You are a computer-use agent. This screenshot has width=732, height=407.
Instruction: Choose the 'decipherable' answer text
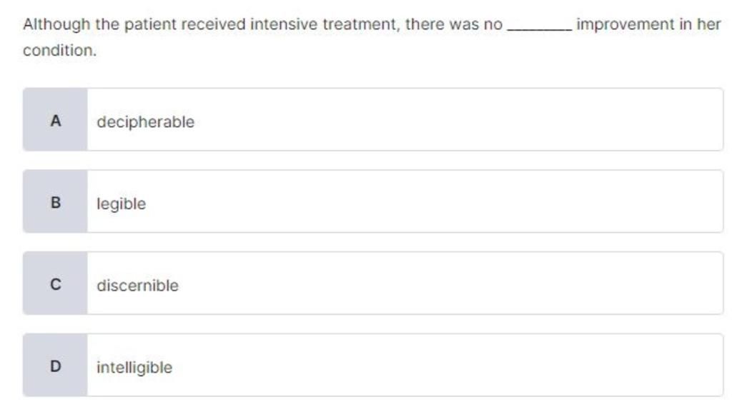tap(145, 122)
